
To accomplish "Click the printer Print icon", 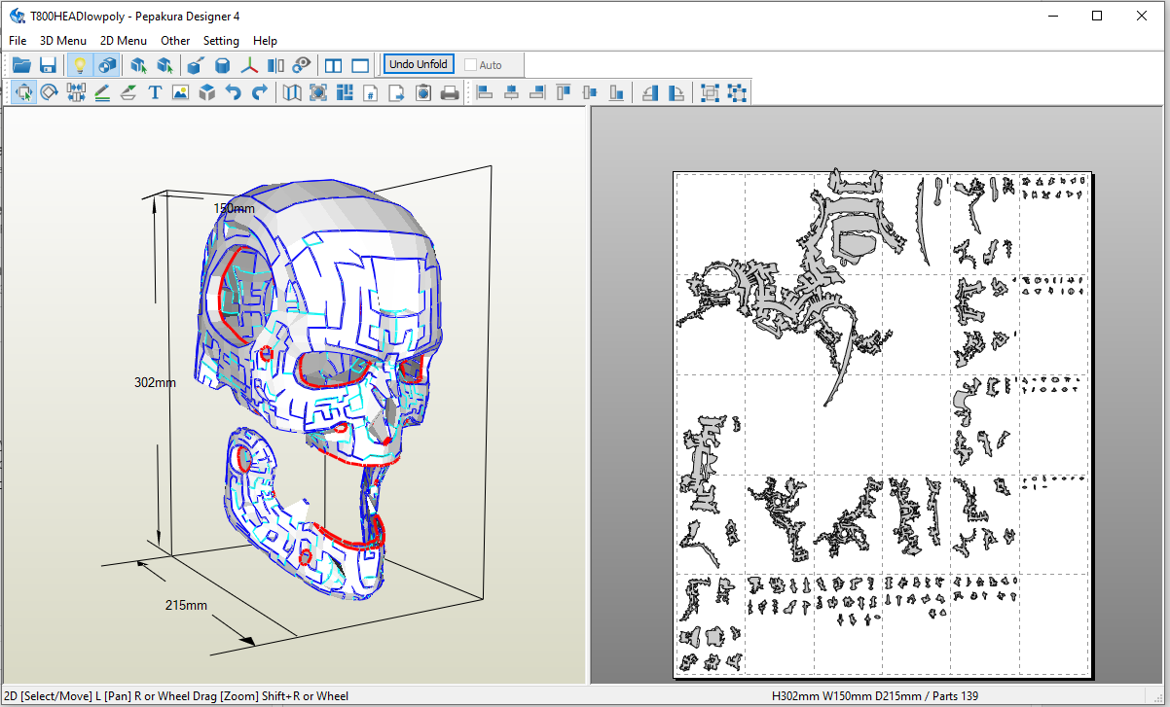I will point(450,92).
